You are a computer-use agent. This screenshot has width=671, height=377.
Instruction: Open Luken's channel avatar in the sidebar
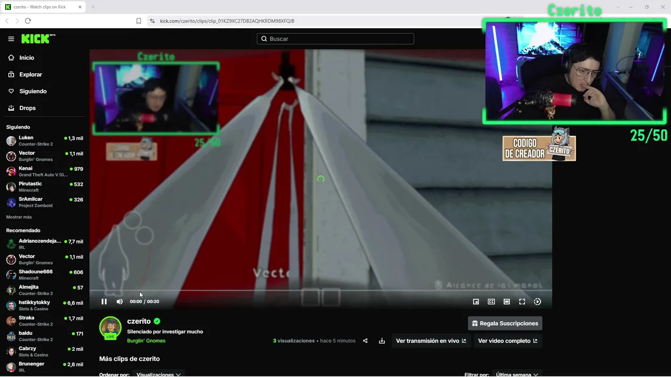[x=11, y=141]
